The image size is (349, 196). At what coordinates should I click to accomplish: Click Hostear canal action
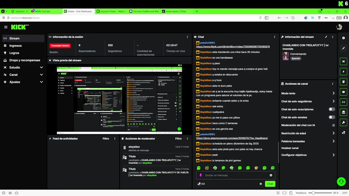pyautogui.click(x=290, y=148)
